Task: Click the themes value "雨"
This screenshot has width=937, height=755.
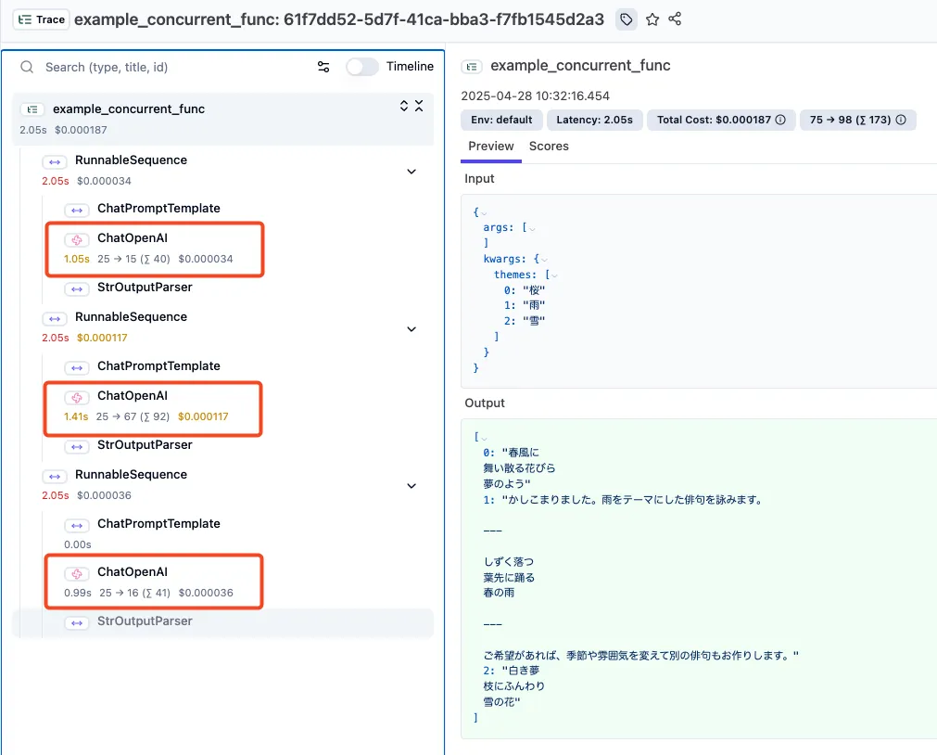Action: point(534,306)
